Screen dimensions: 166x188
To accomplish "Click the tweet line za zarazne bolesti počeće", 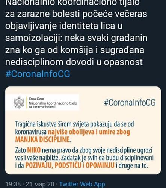I will (x=76, y=14).
